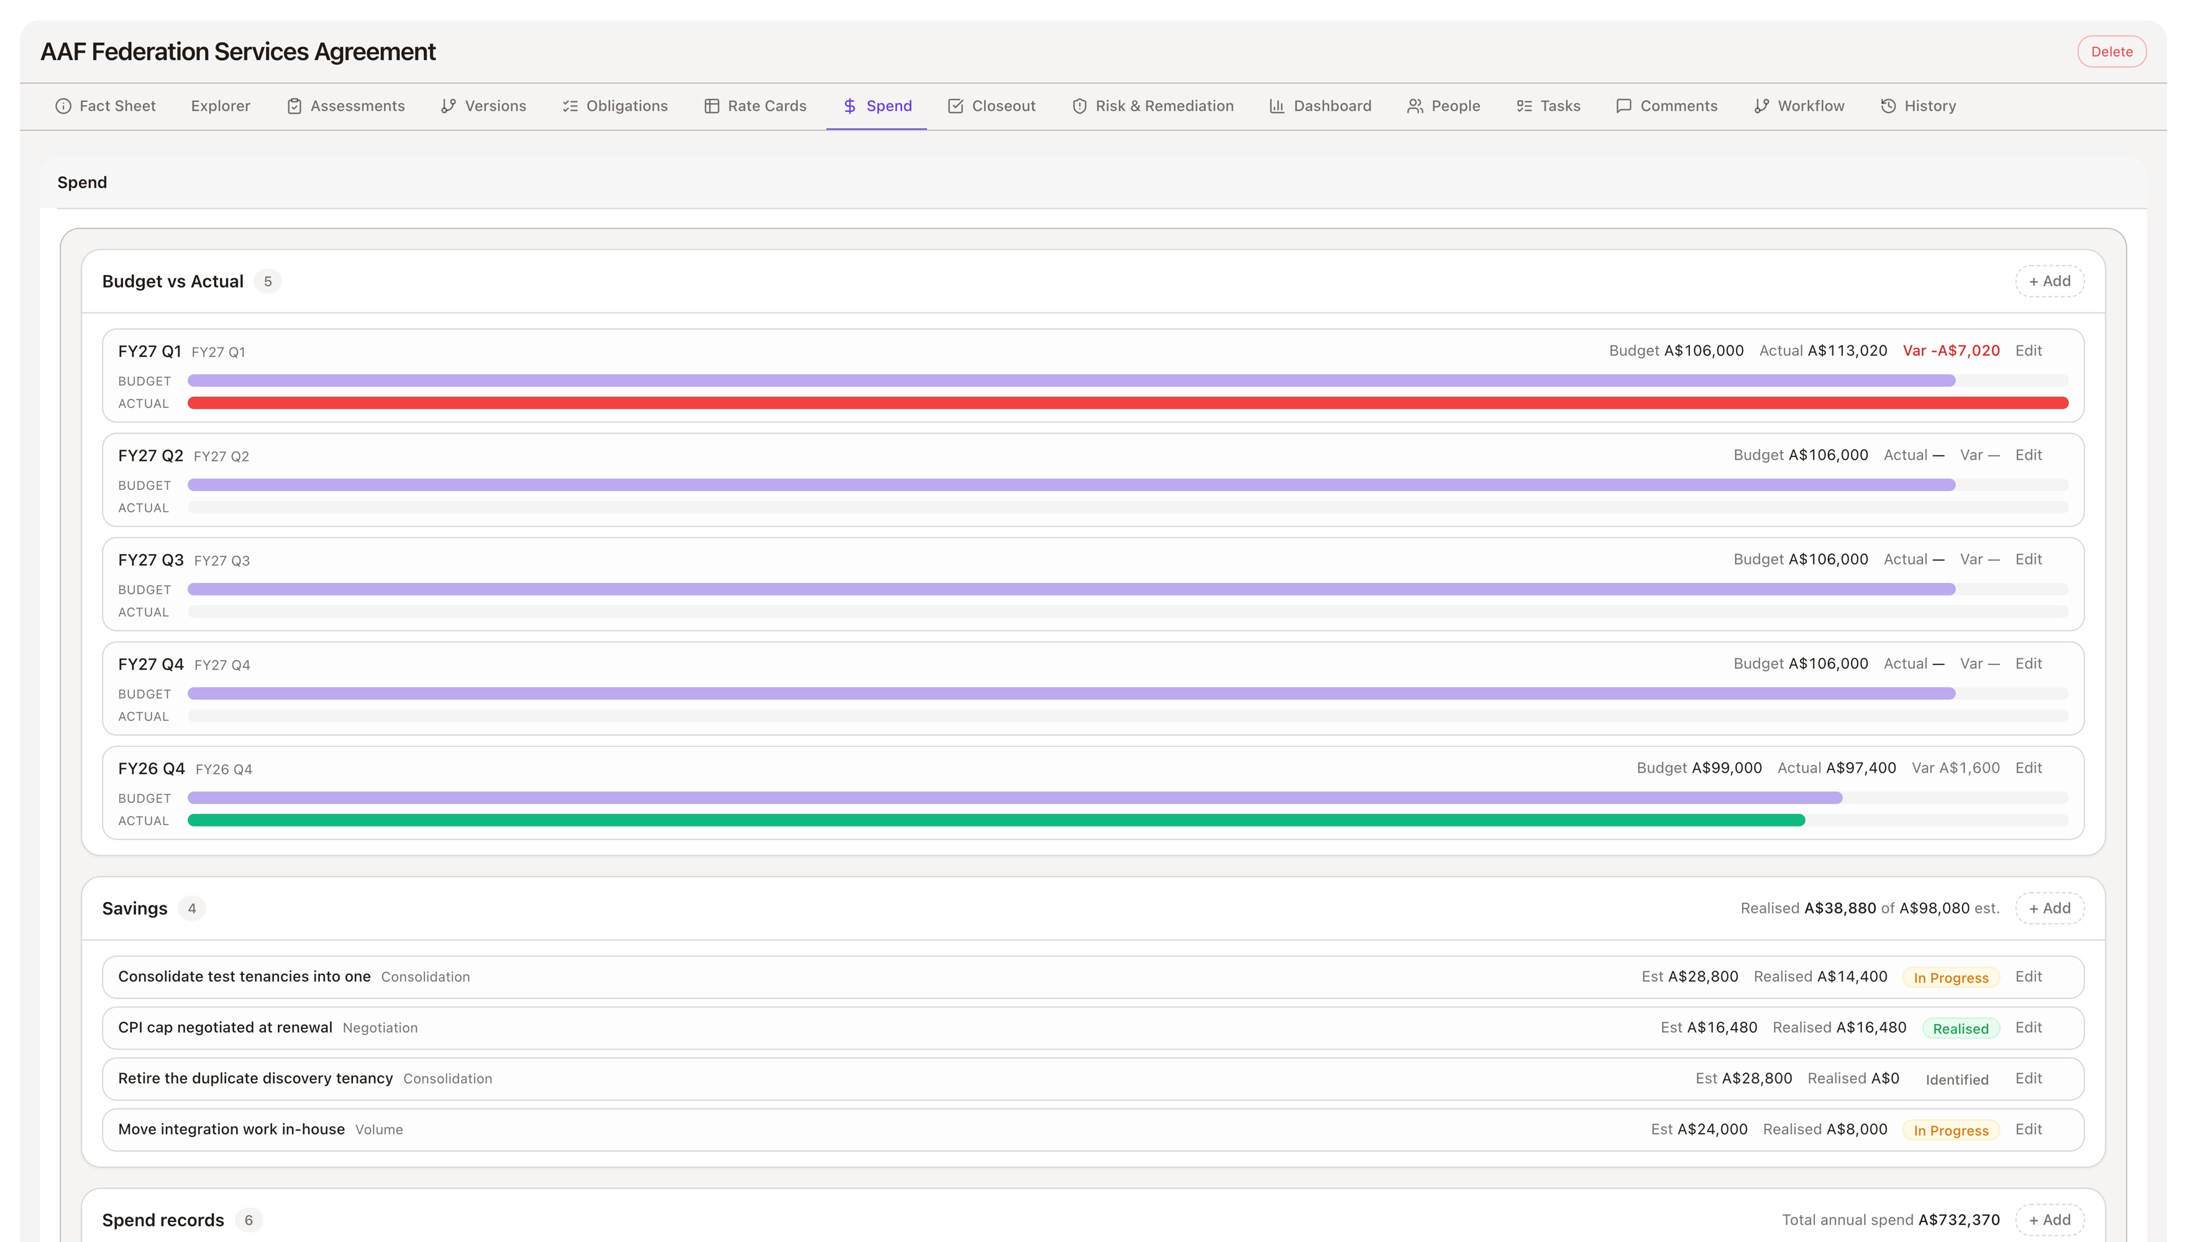Switch to the Explorer tab
This screenshot has width=2187, height=1242.
(x=220, y=106)
